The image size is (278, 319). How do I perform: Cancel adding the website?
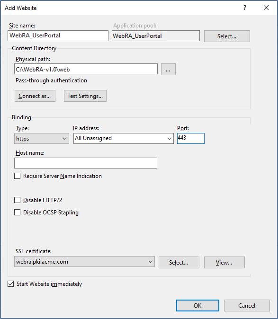click(x=247, y=305)
